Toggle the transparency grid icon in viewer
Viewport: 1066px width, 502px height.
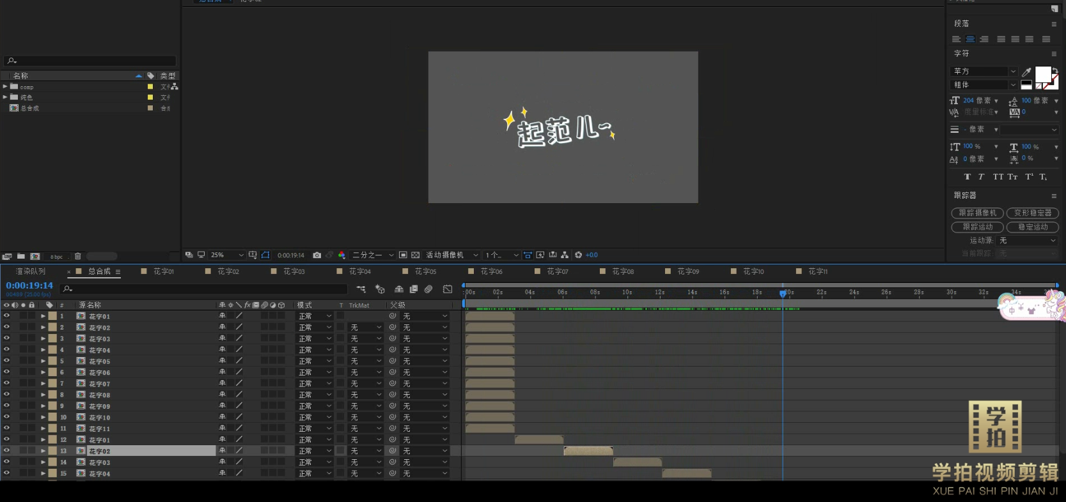(x=415, y=255)
